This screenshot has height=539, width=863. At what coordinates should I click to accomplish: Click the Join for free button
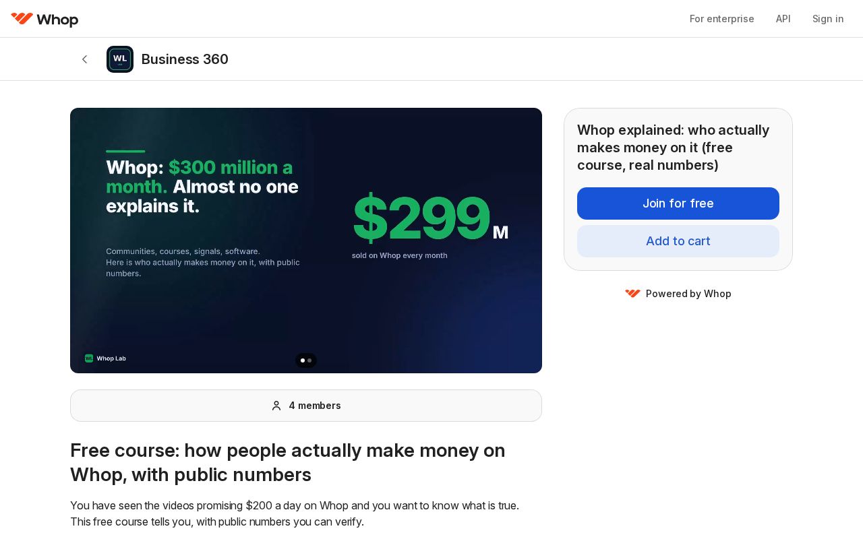(678, 203)
